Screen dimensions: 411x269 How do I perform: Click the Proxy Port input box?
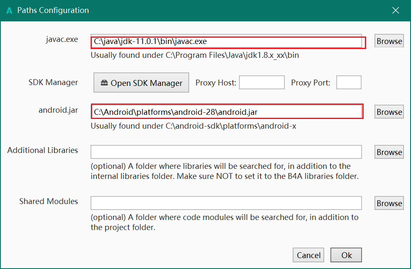[349, 82]
